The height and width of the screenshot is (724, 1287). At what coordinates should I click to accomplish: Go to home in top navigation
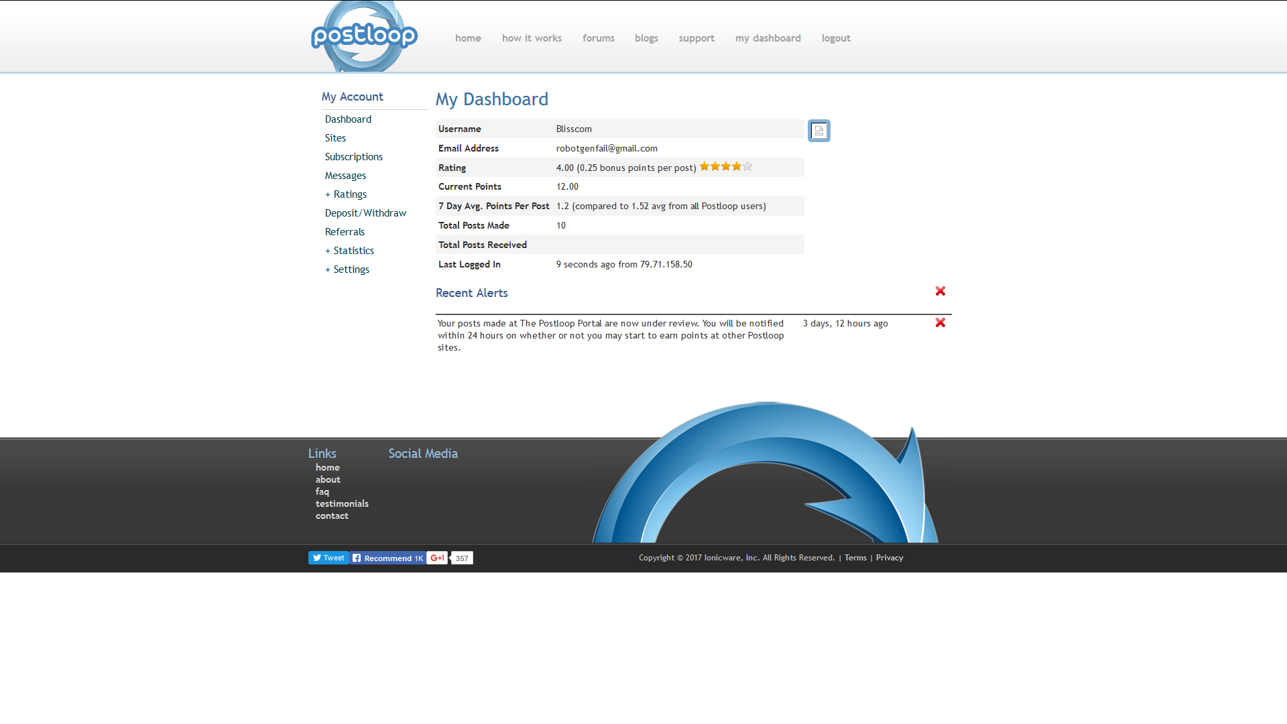point(468,38)
